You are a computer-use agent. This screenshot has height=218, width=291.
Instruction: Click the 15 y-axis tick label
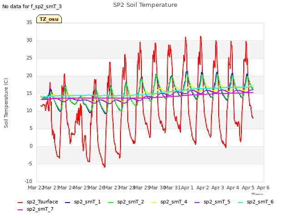coord(29,93)
